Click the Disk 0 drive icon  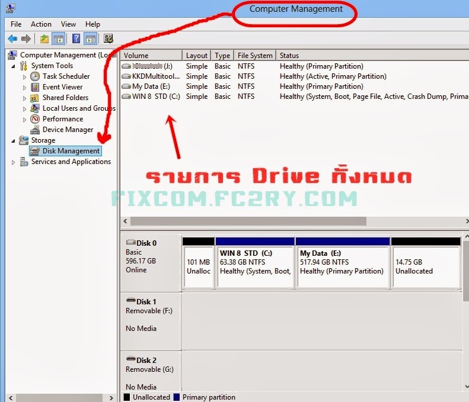tap(130, 242)
